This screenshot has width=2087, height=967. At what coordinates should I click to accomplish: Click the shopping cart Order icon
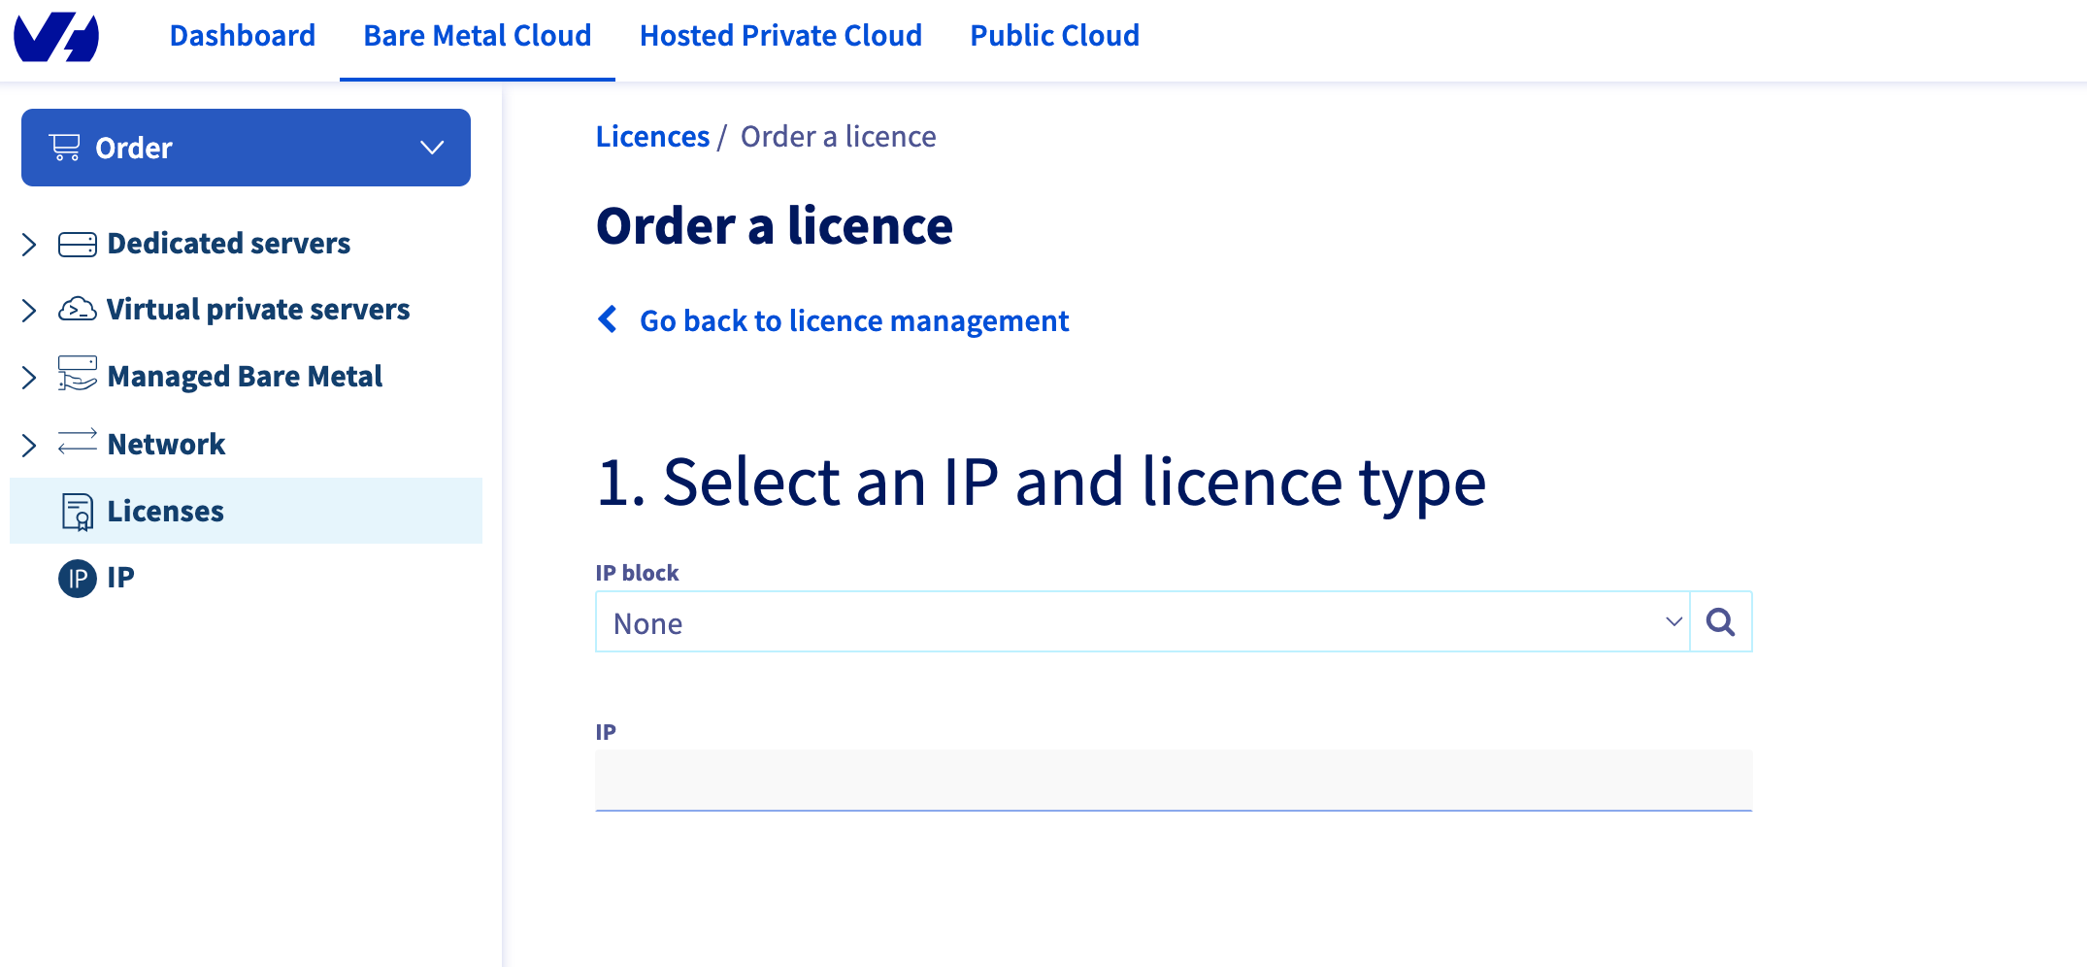click(65, 147)
